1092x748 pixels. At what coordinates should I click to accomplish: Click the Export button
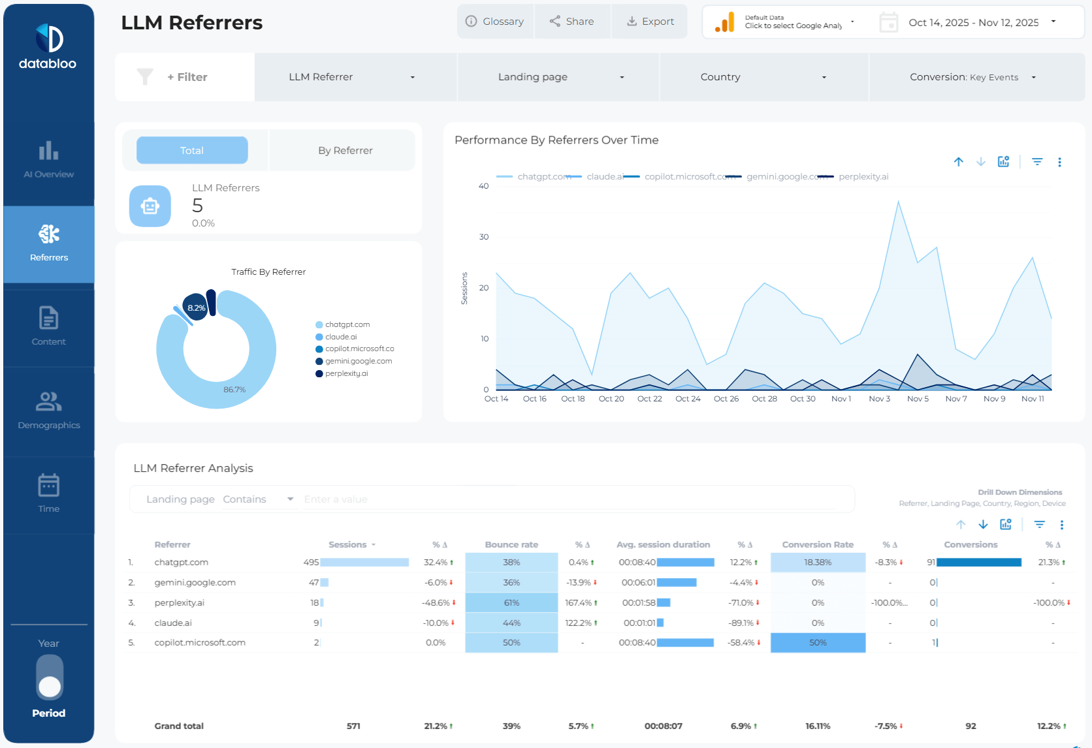tap(650, 22)
